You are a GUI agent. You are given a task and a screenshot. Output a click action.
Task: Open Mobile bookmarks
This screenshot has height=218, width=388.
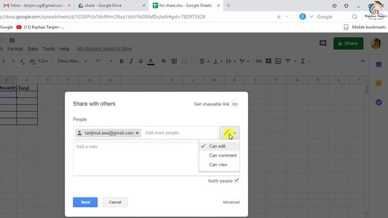[365, 27]
